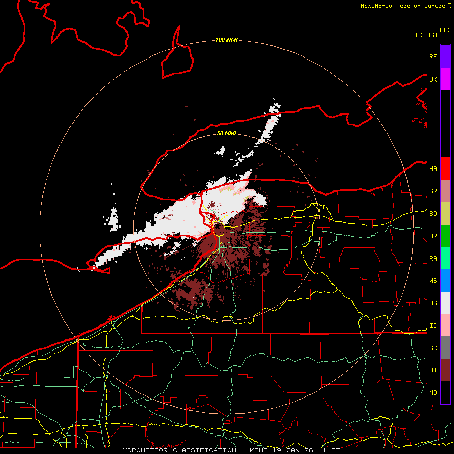Viewport: 454px width, 454px height.
Task: Click the BD legend label
Action: (433, 214)
